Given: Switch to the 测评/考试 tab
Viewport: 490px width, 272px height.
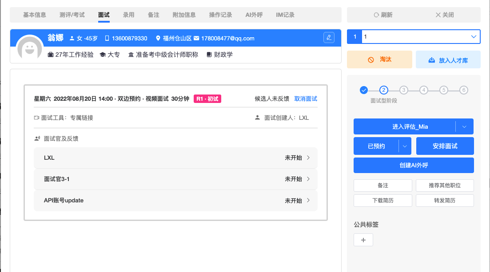Looking at the screenshot, I should click(72, 15).
